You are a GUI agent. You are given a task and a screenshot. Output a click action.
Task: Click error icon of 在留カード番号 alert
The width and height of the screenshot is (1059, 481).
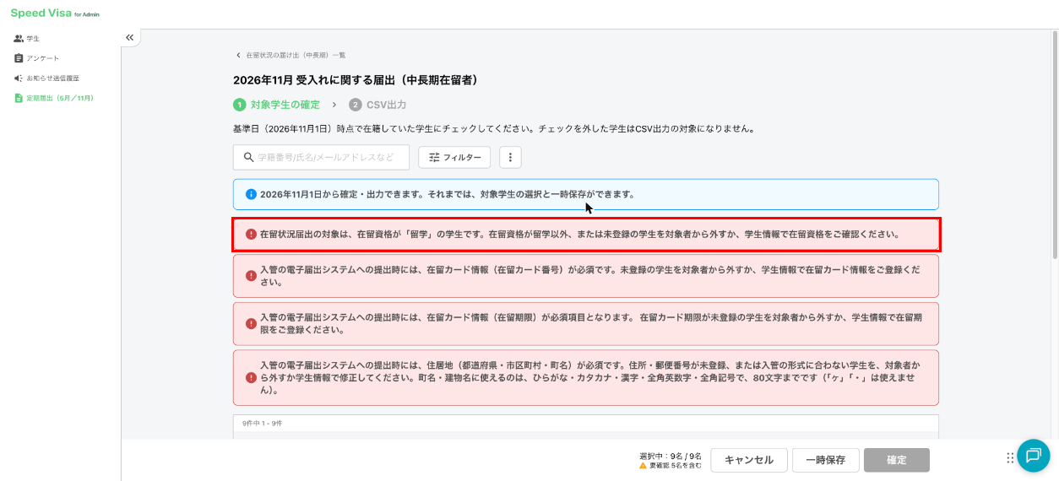tap(251, 275)
